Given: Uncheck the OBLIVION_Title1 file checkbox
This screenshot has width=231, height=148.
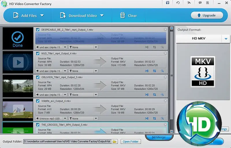Looking at the screenshot, I should click(x=38, y=77).
